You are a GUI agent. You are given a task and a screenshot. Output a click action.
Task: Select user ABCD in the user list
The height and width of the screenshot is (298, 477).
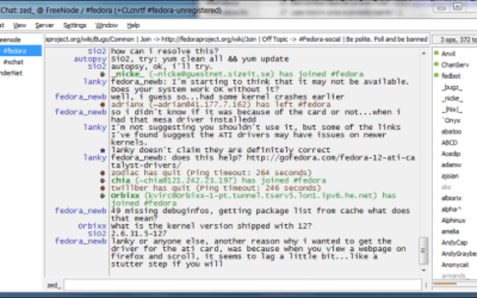pyautogui.click(x=449, y=142)
